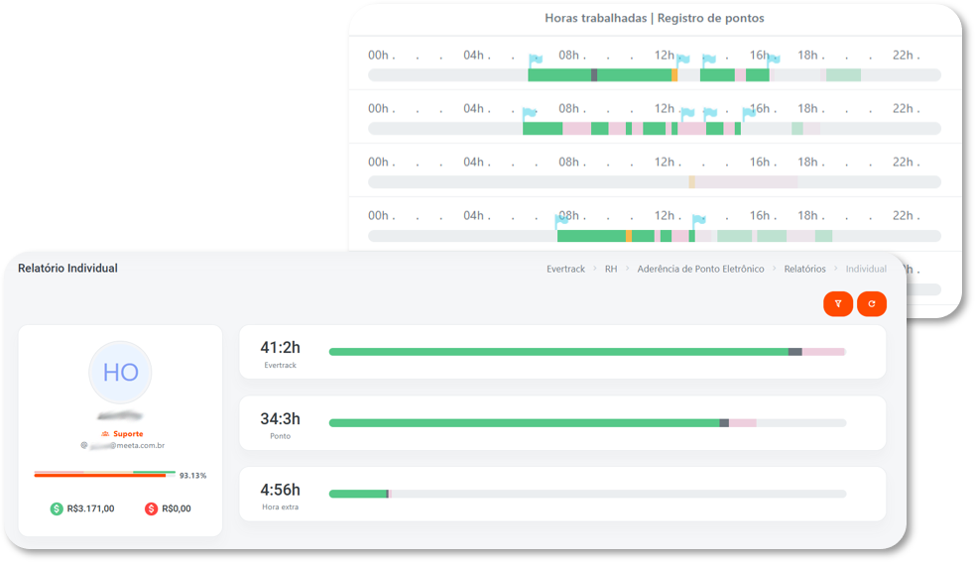
Task: Click the pink segment in the third timeline row
Action: coord(746,182)
